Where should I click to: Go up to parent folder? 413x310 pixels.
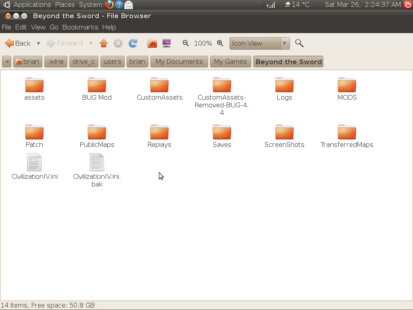coord(104,43)
